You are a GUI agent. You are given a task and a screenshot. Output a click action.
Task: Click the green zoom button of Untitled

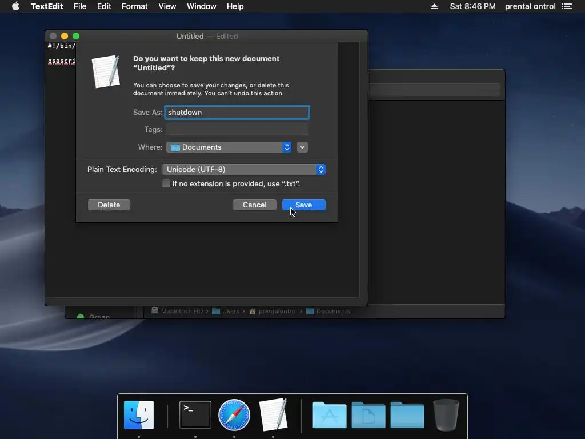[x=76, y=36]
